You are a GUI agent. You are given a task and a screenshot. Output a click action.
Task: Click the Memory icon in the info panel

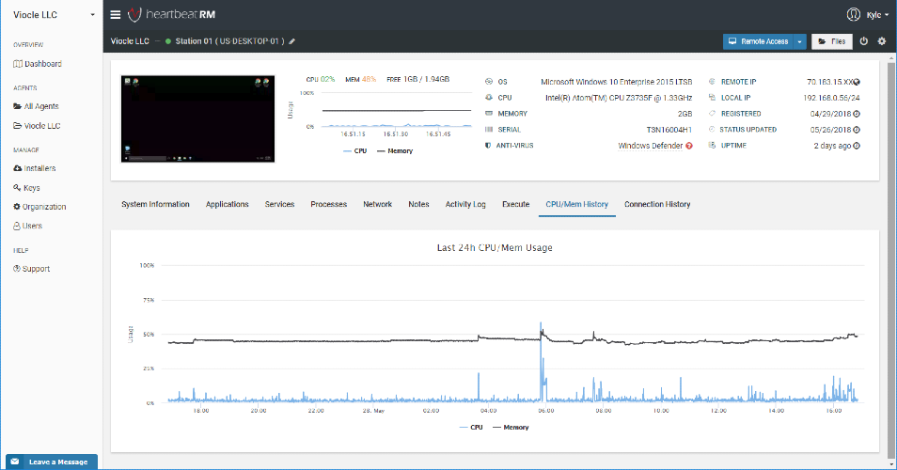coord(489,114)
